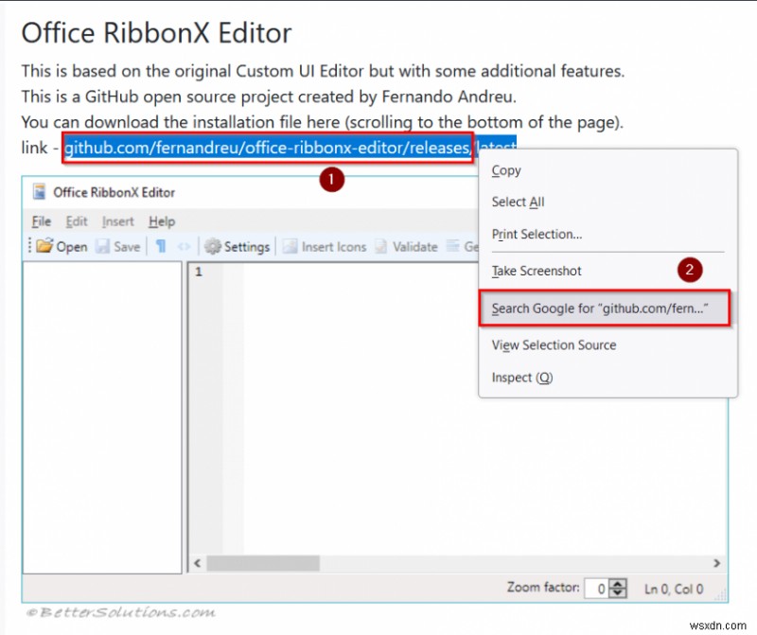Save the current document
Screen dimensions: 757x635
coord(118,246)
